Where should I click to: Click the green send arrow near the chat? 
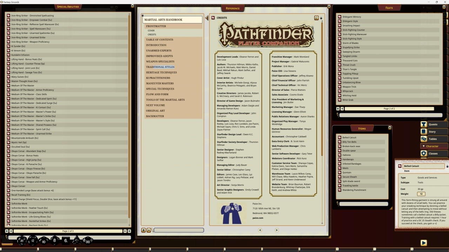click(423, 243)
